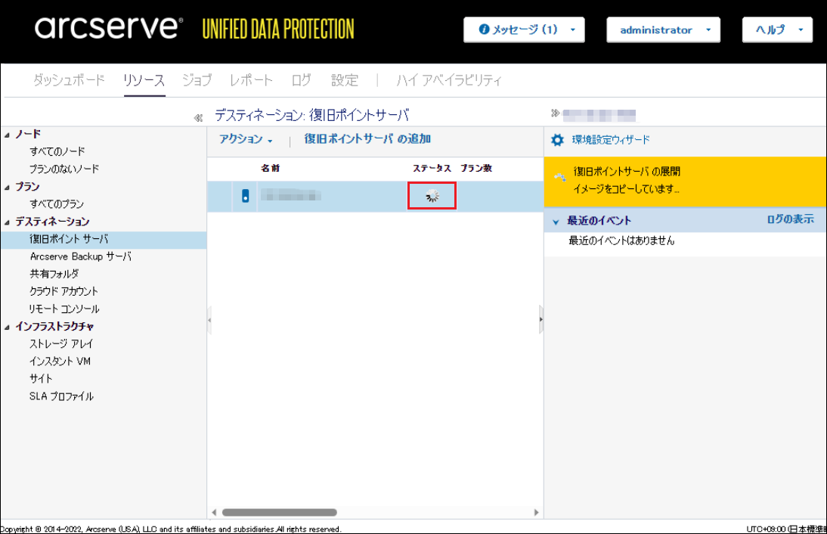Viewport: 827px width, 534px height.
Task: Click the loading spinner in the ステータス column
Action: pyautogui.click(x=432, y=197)
